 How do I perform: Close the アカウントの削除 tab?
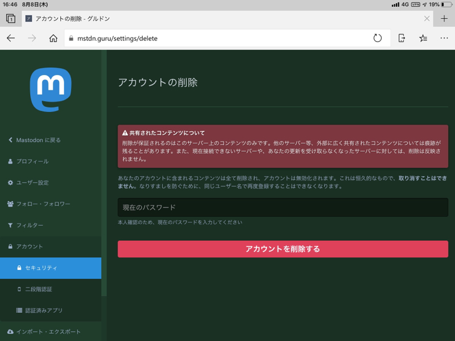[x=427, y=19]
